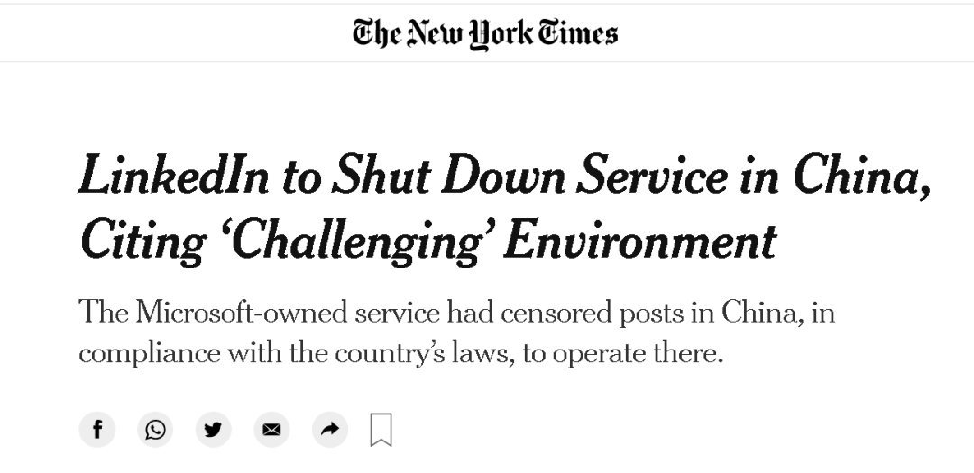Viewport: 974px width, 473px height.
Task: Click the word "LinkedIn" in the headline
Action: [175, 175]
